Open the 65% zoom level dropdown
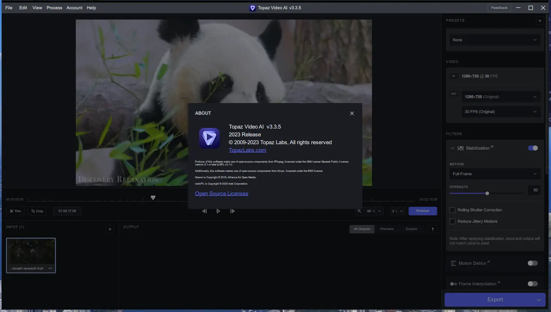The width and height of the screenshot is (551, 312). (x=374, y=211)
